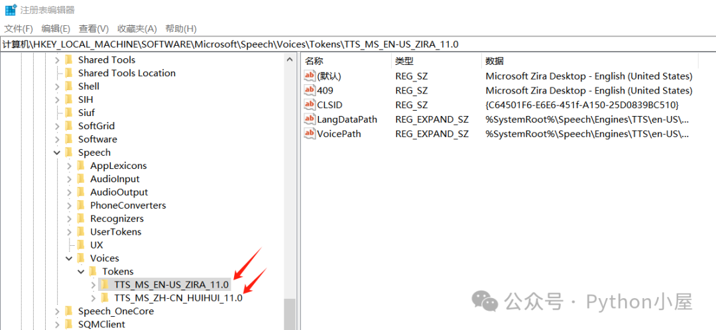Expand the SIH key
The width and height of the screenshot is (716, 330).
click(x=57, y=99)
